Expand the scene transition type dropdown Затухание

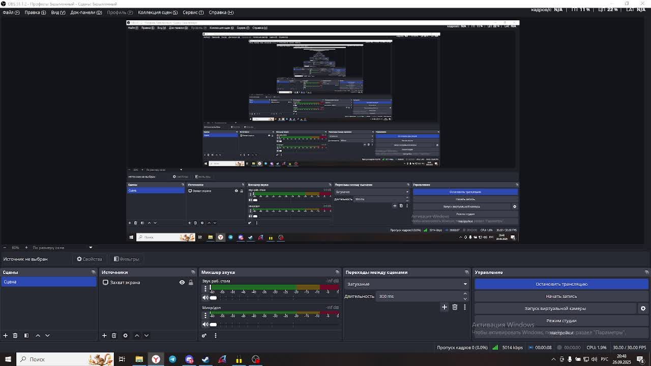pyautogui.click(x=406, y=284)
